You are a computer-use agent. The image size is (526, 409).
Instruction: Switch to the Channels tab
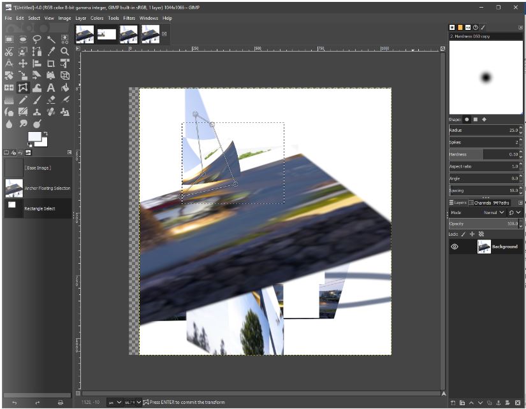[x=479, y=203]
